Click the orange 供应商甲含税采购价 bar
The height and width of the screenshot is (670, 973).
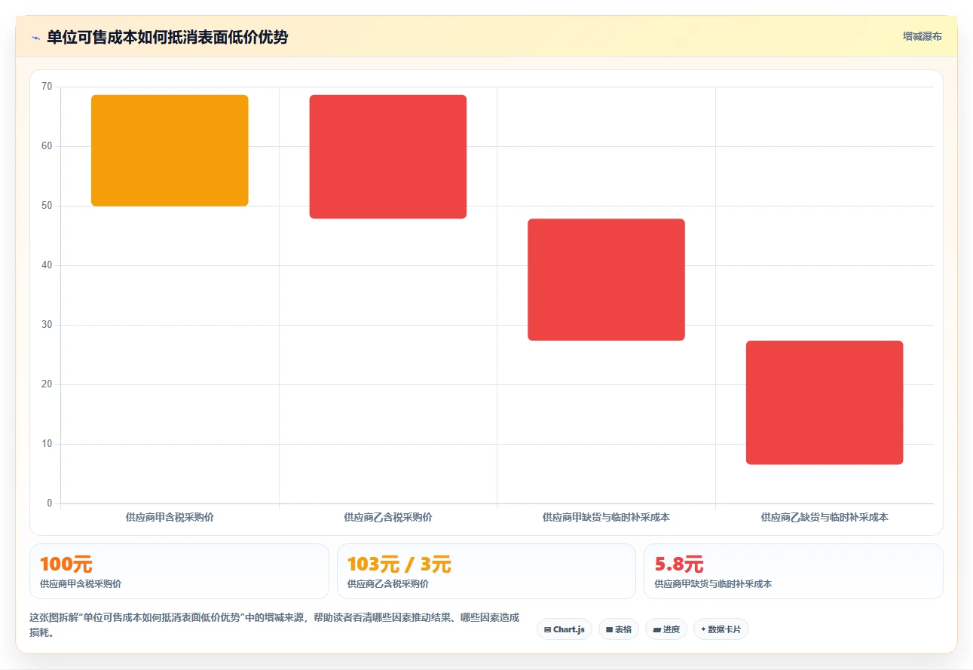point(170,151)
